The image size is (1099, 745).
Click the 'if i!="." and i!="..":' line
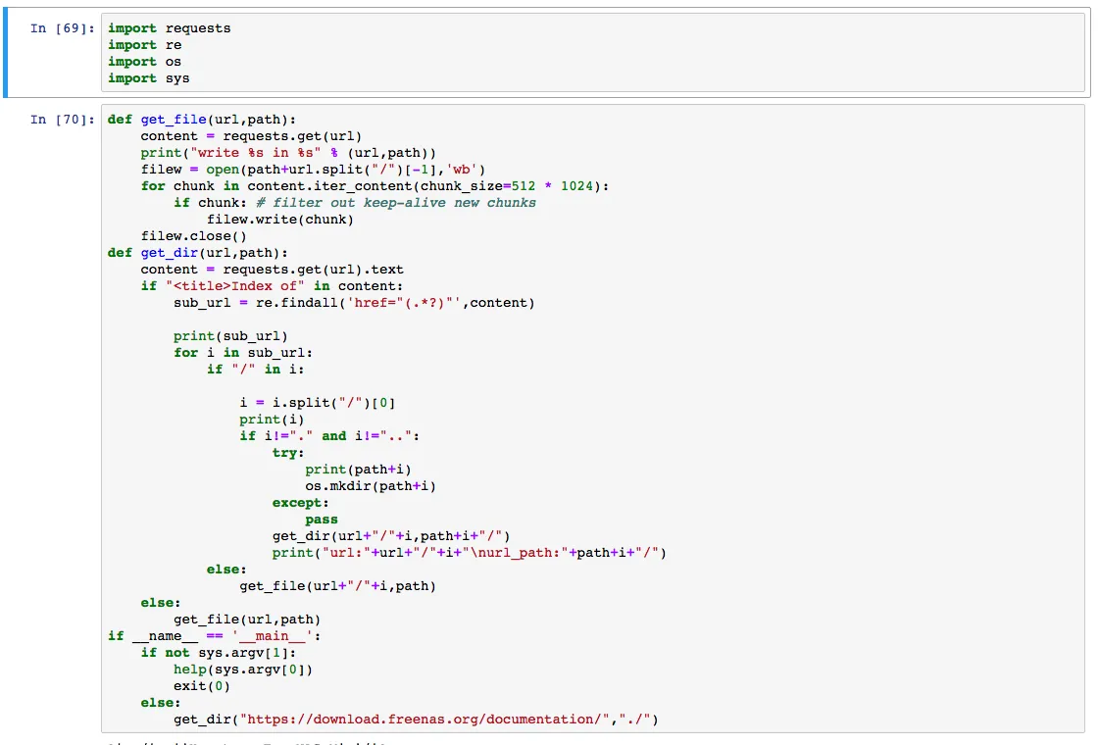pyautogui.click(x=329, y=436)
